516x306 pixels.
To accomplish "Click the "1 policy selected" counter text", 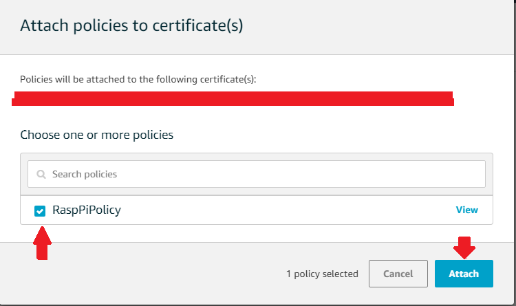I will pyautogui.click(x=322, y=274).
